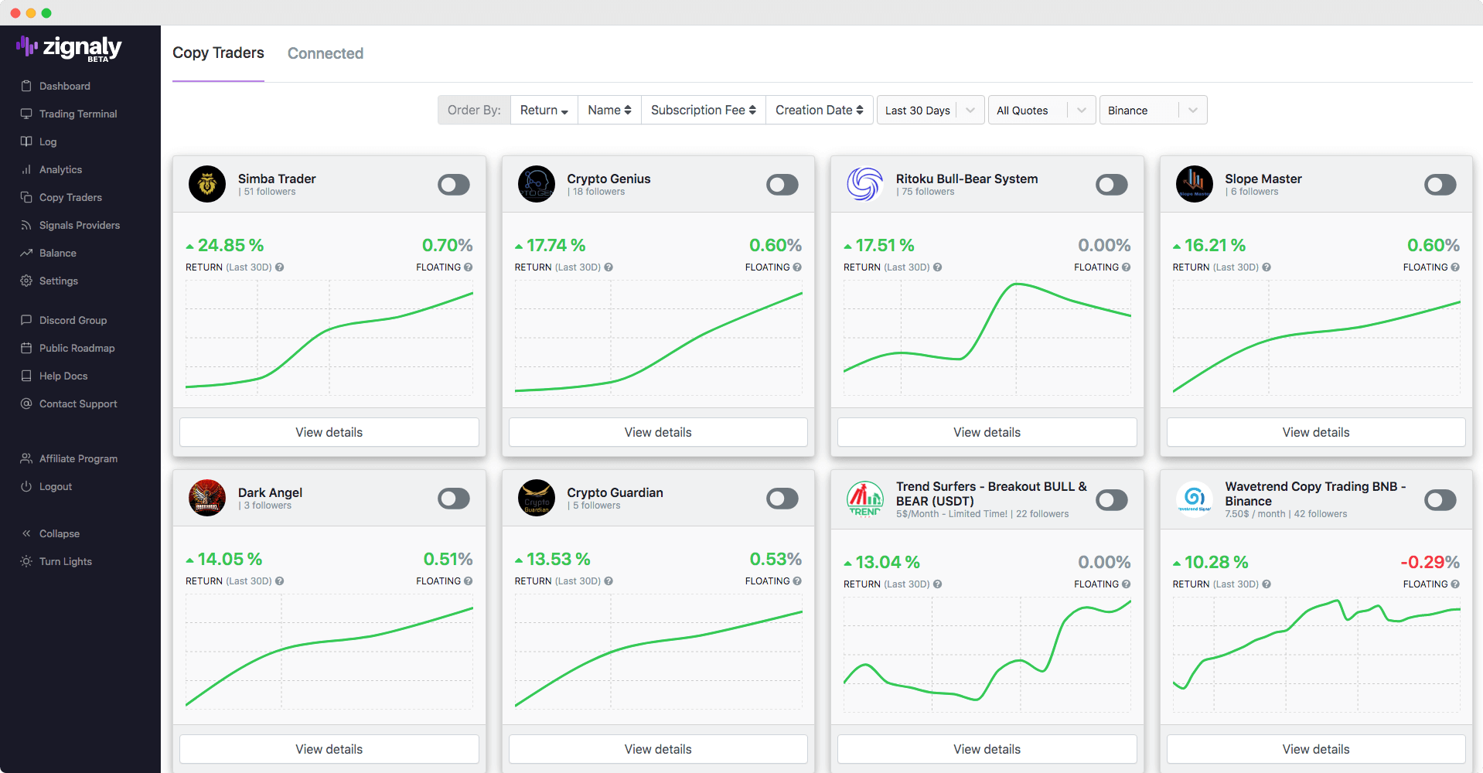Click the Slope Master avatar thumbnail
Image resolution: width=1483 pixels, height=773 pixels.
(x=1194, y=184)
